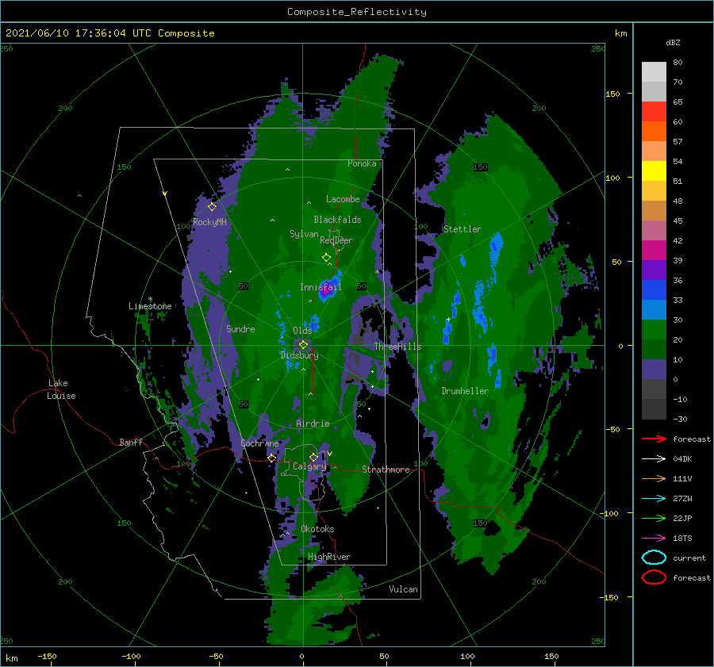Click the cyan current ellipse icon
Image resolution: width=714 pixels, height=667 pixels.
click(654, 558)
